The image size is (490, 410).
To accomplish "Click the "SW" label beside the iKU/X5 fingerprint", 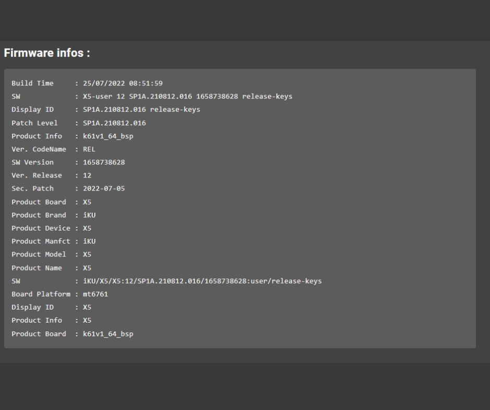I will tap(16, 281).
